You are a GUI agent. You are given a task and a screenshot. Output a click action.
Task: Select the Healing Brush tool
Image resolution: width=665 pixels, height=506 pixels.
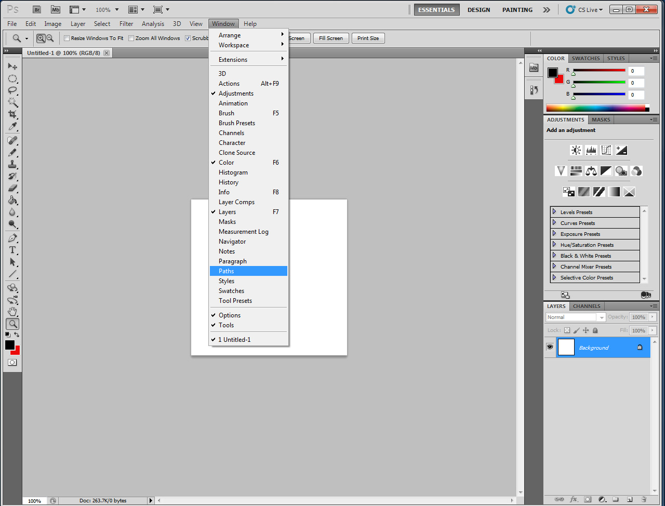pos(12,141)
